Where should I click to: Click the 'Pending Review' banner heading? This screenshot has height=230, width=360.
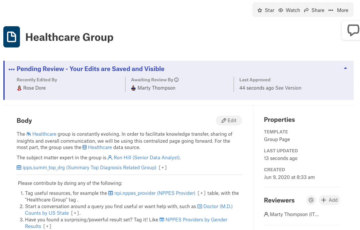point(90,69)
